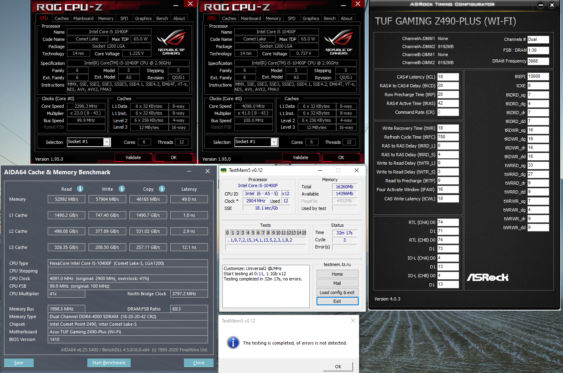Click the TestMem5 Total memory value 16260Mb
Screen dimensions: 563x373
pos(345,187)
